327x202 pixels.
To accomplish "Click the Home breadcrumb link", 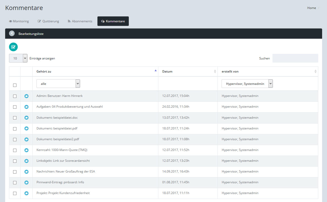I will 311,8.
